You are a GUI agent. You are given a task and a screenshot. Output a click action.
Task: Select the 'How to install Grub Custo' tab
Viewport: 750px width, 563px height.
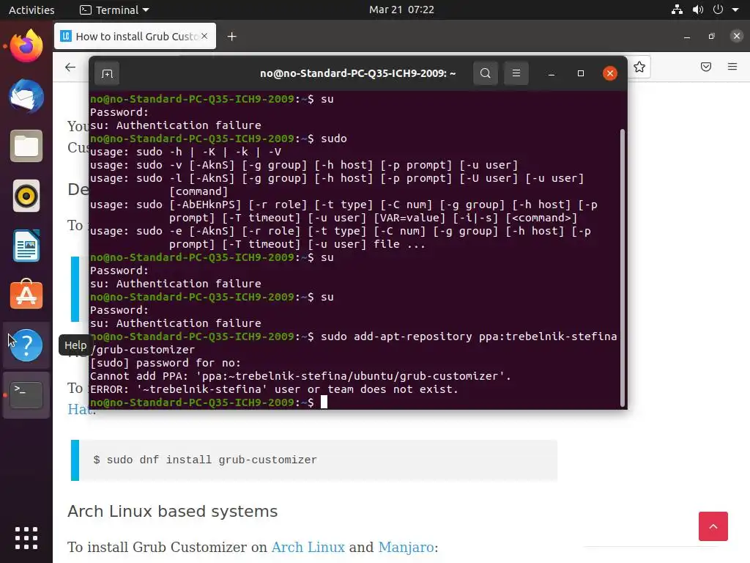135,36
